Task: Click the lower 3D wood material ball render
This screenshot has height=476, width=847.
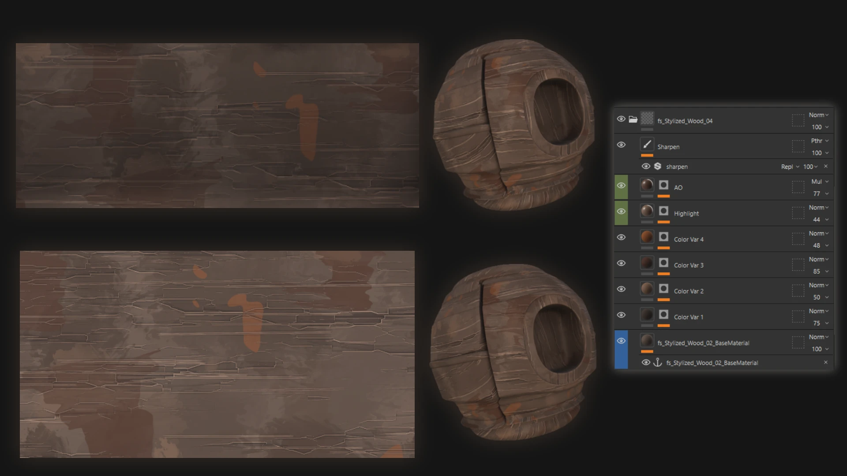Action: 513,352
